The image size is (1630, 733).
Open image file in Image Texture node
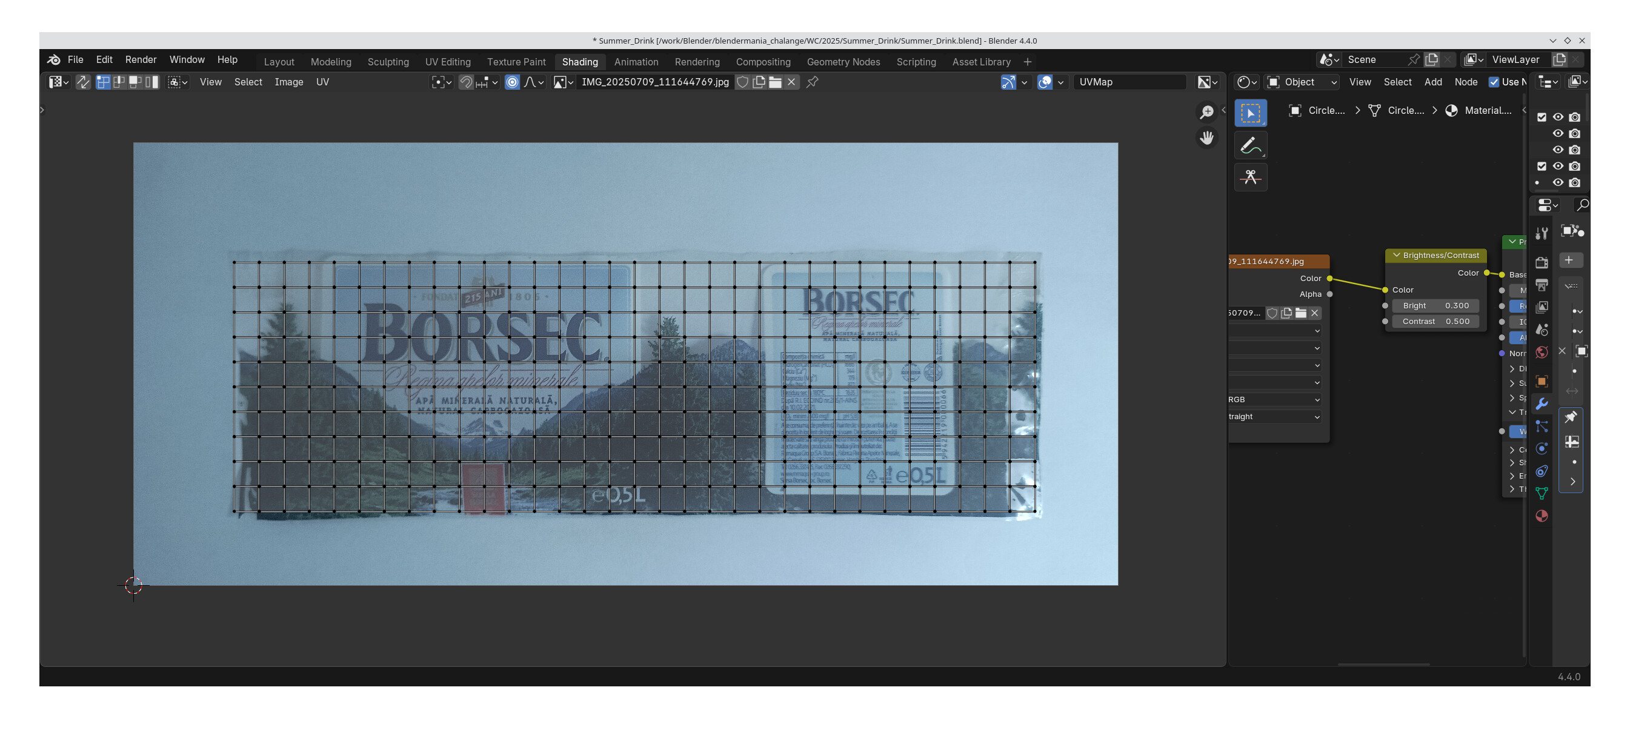(1300, 313)
